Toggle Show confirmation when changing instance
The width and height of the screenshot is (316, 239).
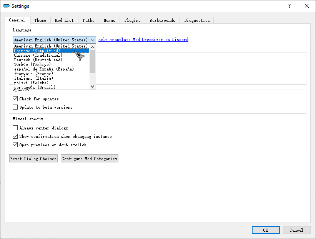point(62,136)
